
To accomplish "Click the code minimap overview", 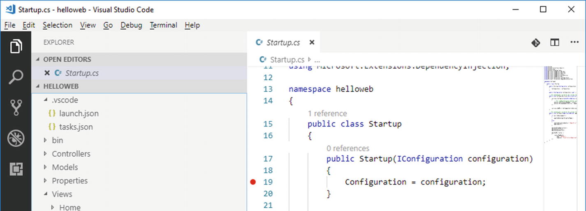I will coord(559,103).
